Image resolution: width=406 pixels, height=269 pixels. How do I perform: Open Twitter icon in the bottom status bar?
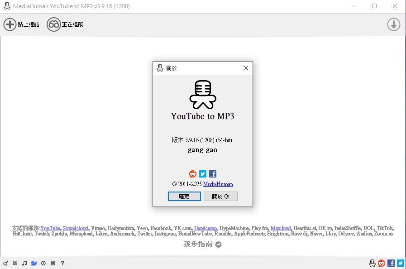(x=401, y=263)
